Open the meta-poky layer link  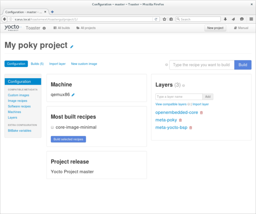[166, 120]
